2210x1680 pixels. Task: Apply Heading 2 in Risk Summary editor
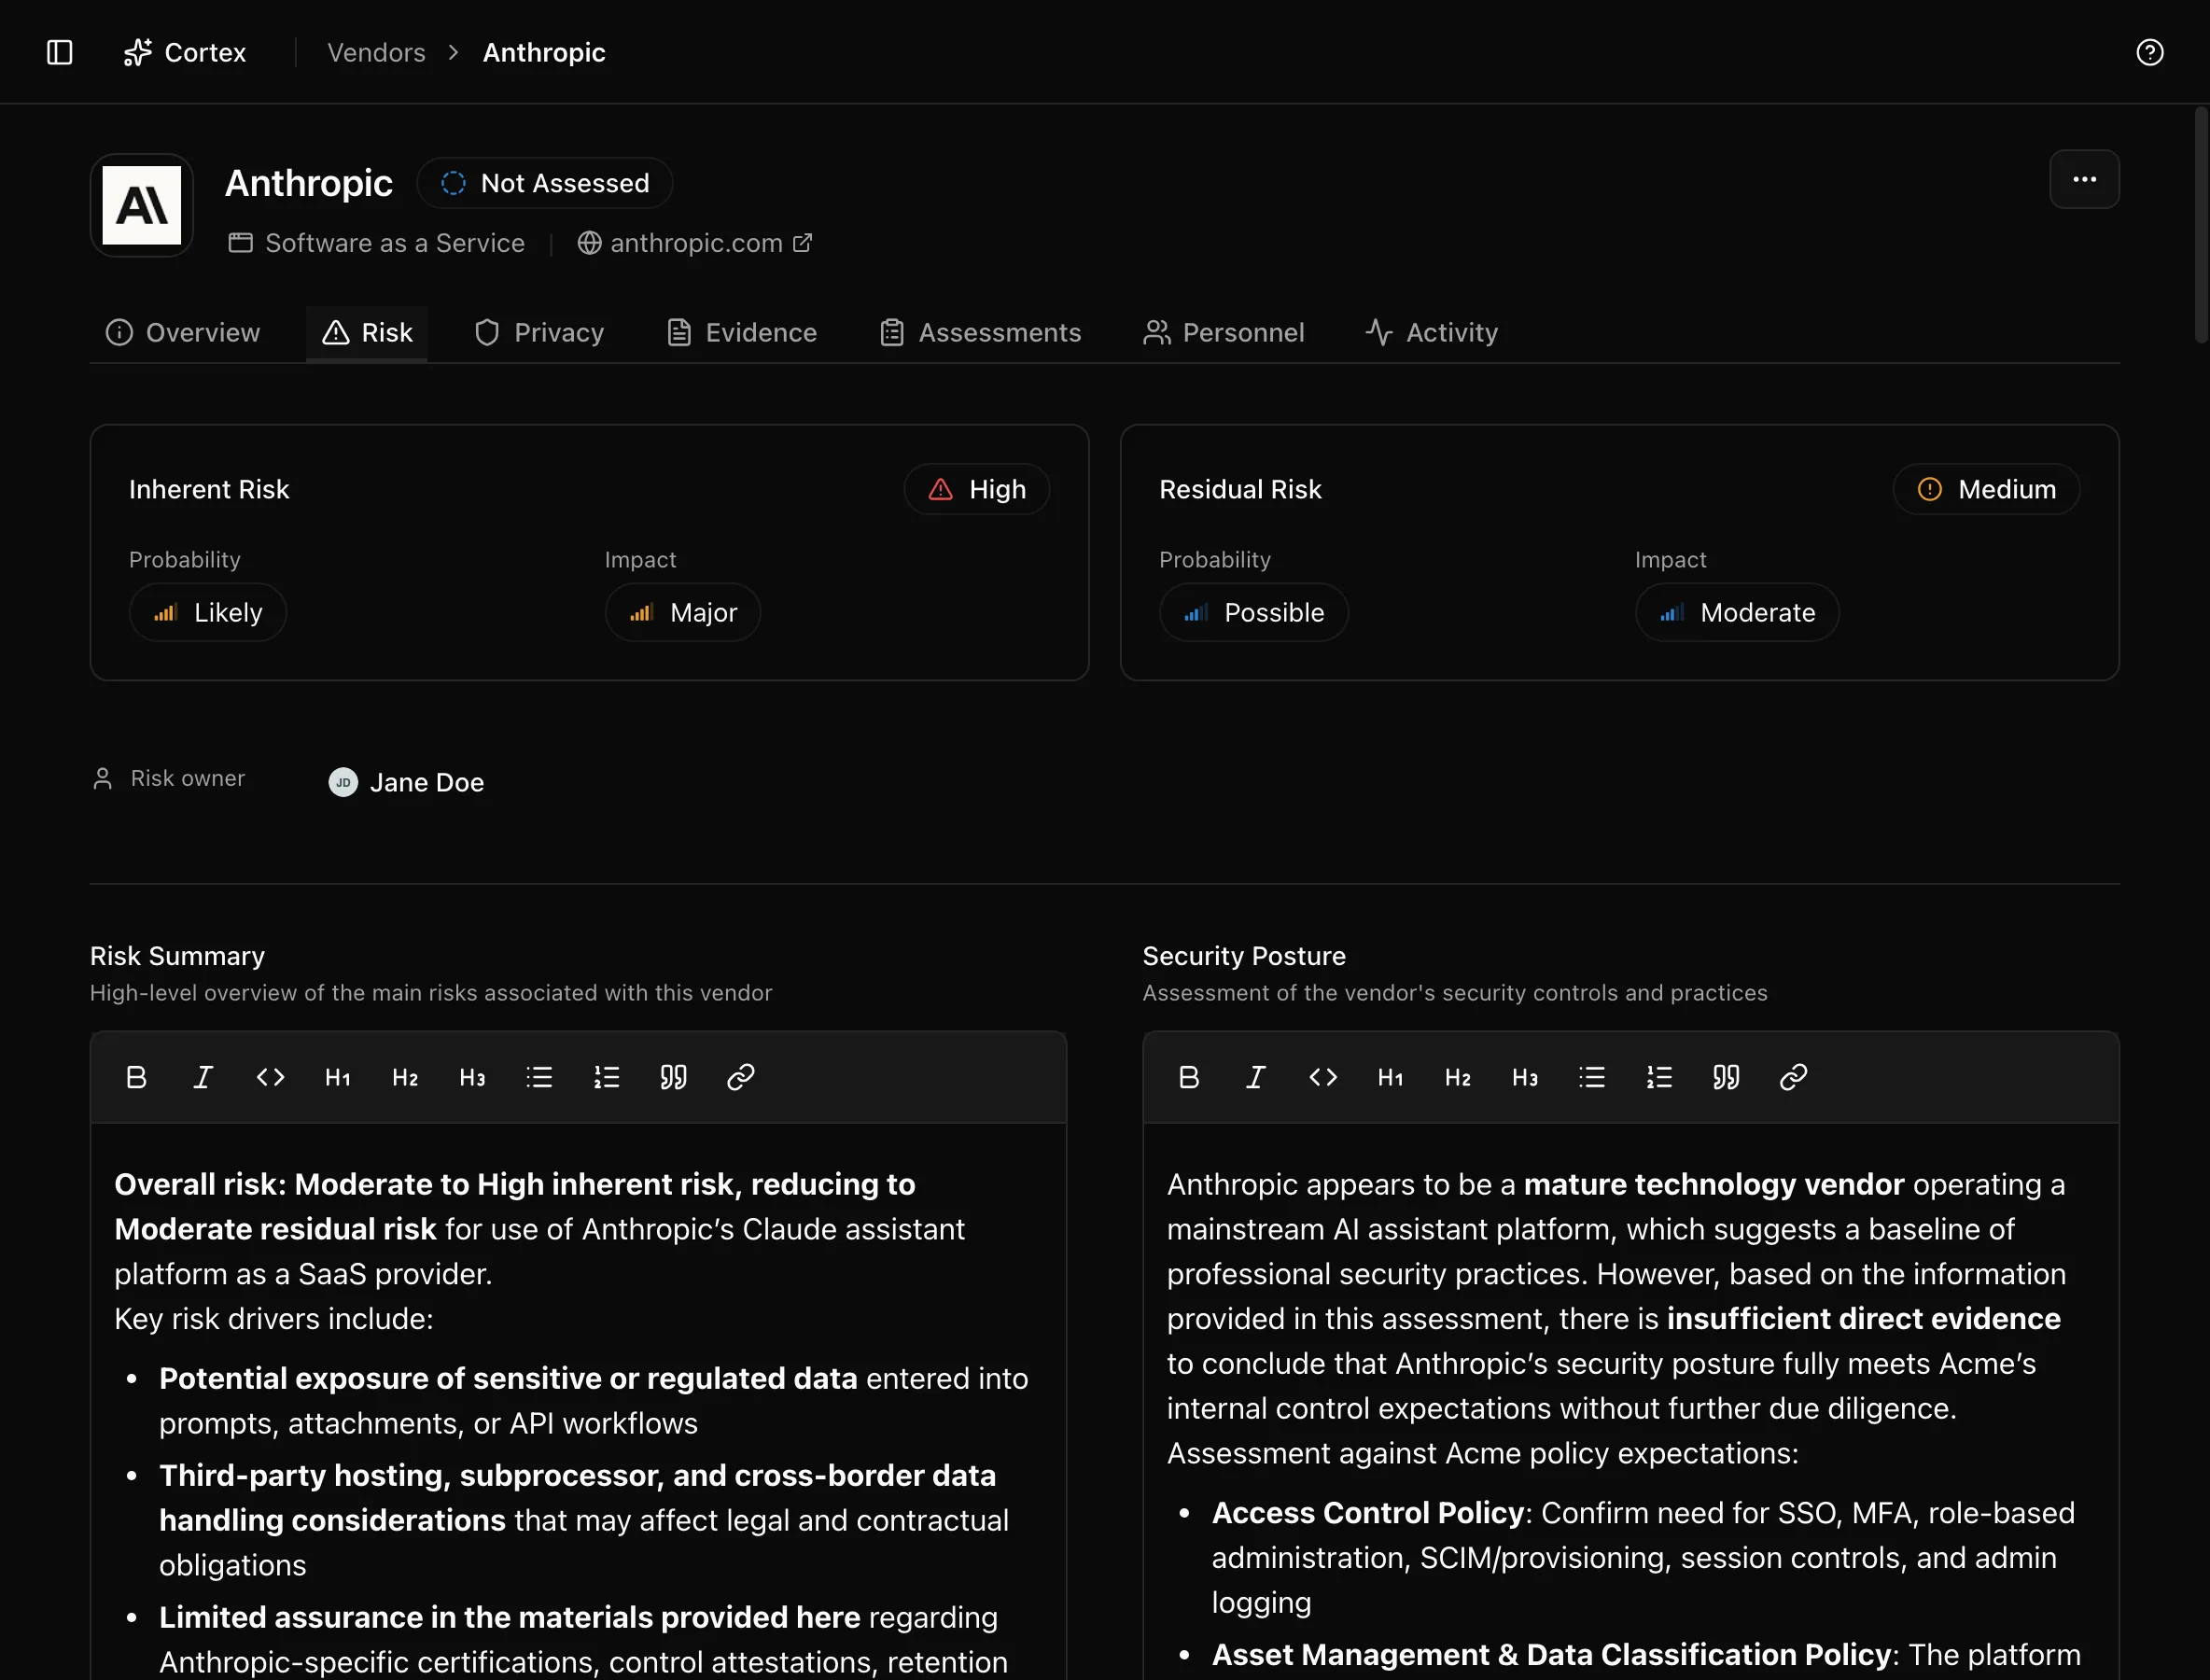click(x=405, y=1077)
